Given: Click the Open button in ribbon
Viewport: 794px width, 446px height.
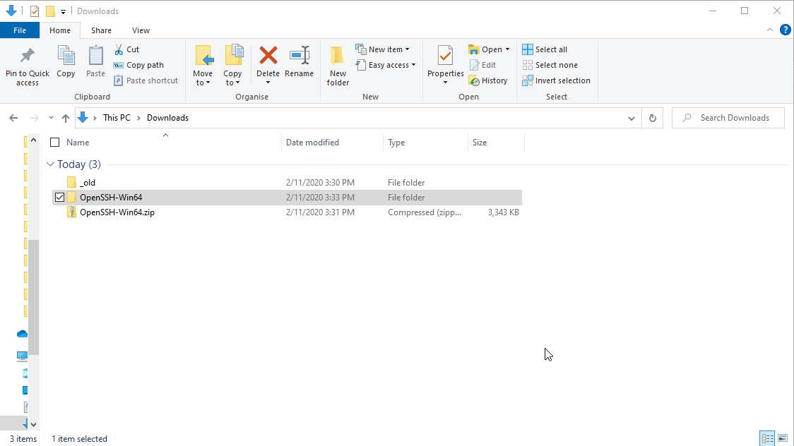Looking at the screenshot, I should point(485,49).
